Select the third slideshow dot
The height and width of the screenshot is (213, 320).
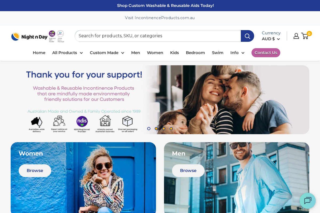point(164,129)
